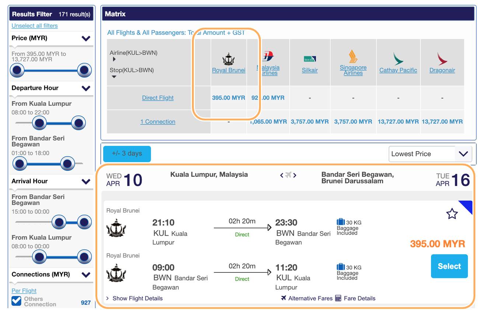The height and width of the screenshot is (310, 479).
Task: Select Singapore Airlines 3,757.00 MYR connection fare
Action: (353, 121)
